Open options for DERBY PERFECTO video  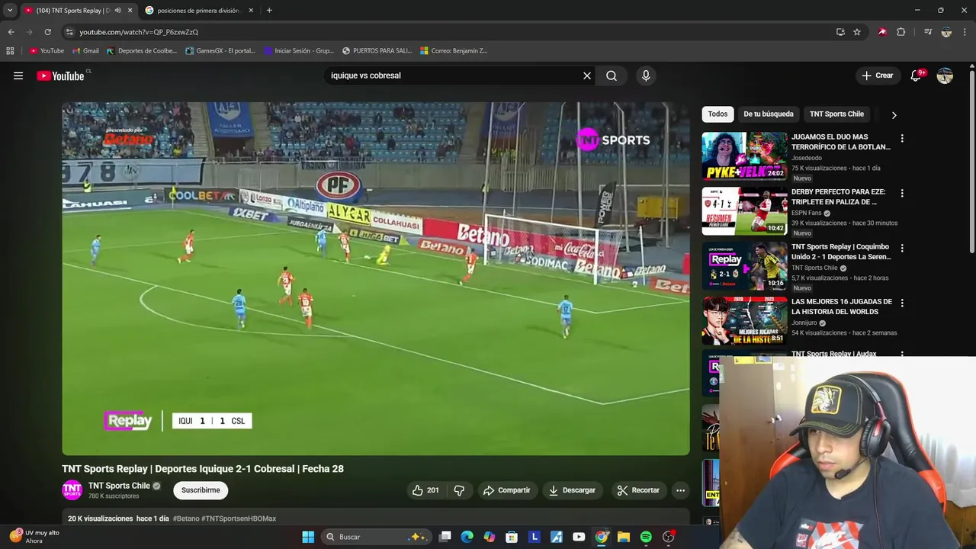point(902,194)
